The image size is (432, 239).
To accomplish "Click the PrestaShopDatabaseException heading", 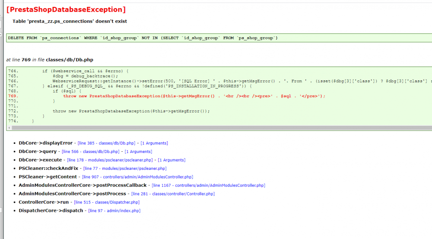I will (x=66, y=10).
